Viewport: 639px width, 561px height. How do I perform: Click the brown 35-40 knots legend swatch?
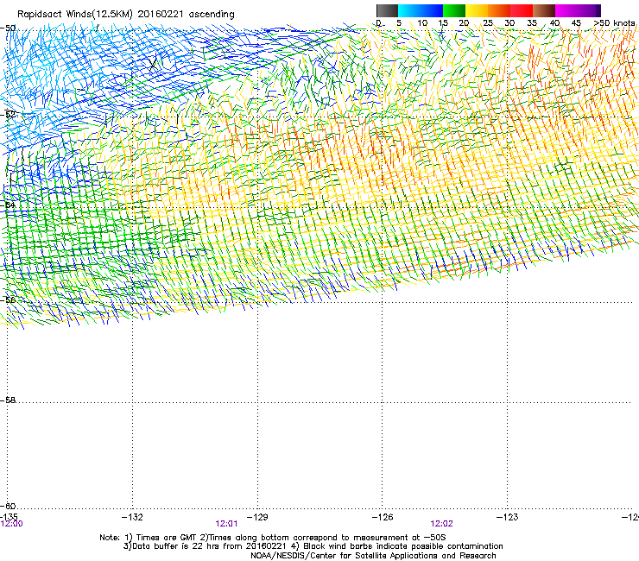coord(544,10)
